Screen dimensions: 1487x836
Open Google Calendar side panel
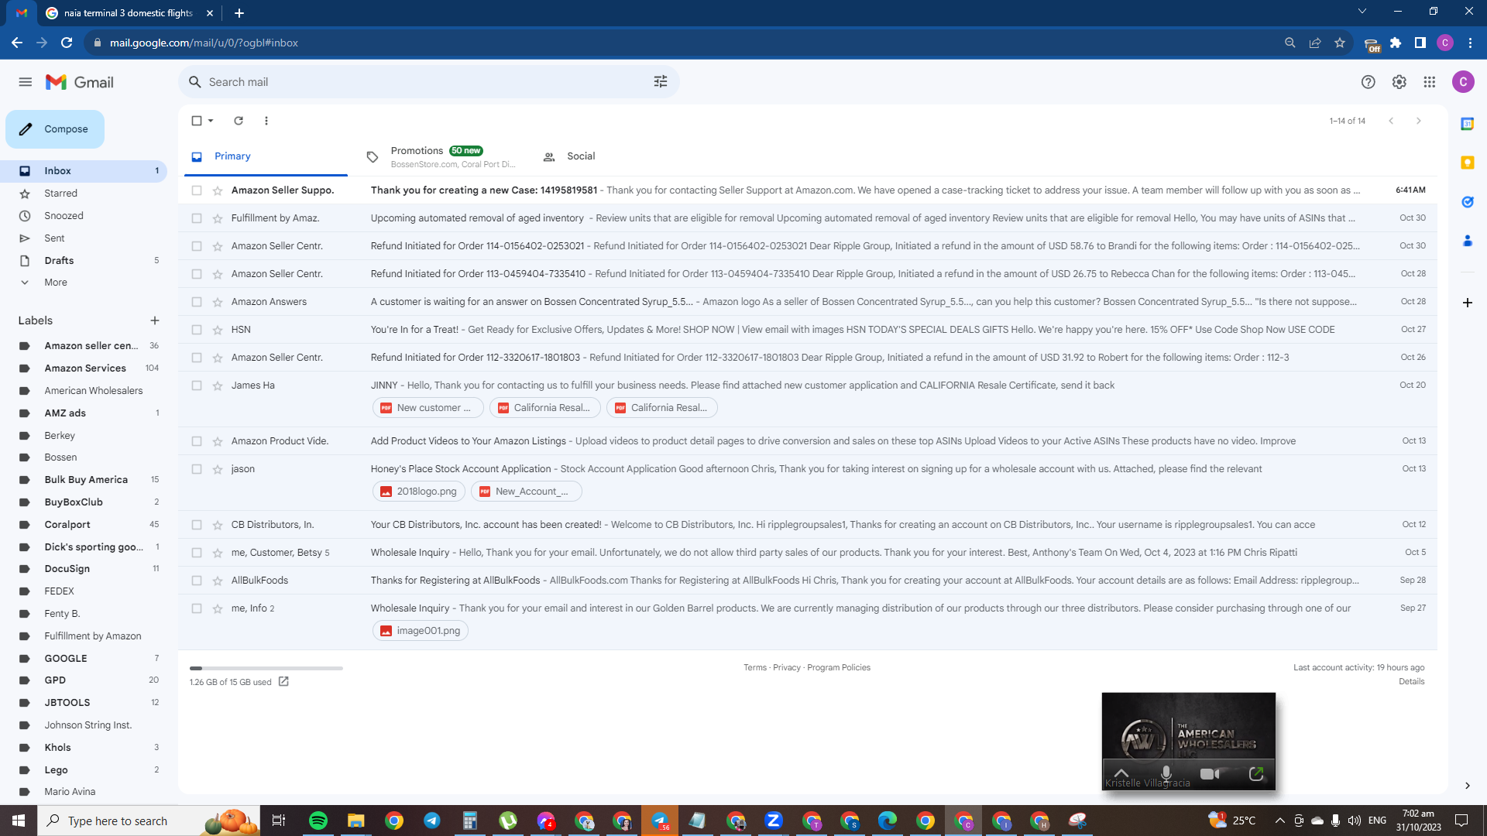coord(1467,124)
